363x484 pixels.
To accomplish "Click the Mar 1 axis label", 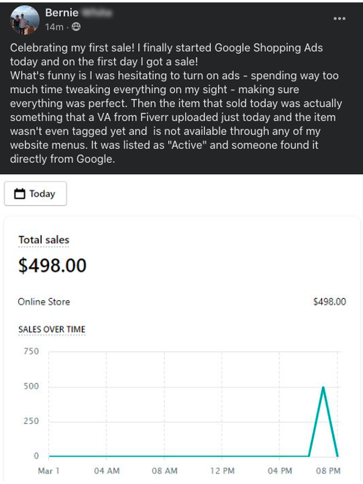I will [x=50, y=471].
